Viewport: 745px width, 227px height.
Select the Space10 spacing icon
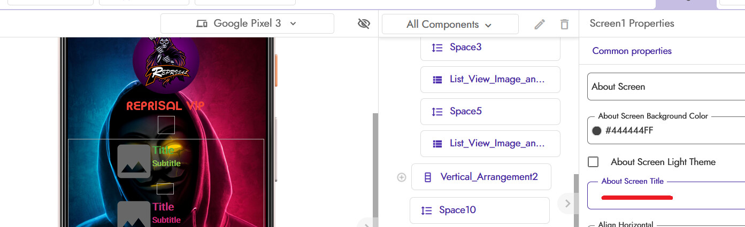(426, 210)
